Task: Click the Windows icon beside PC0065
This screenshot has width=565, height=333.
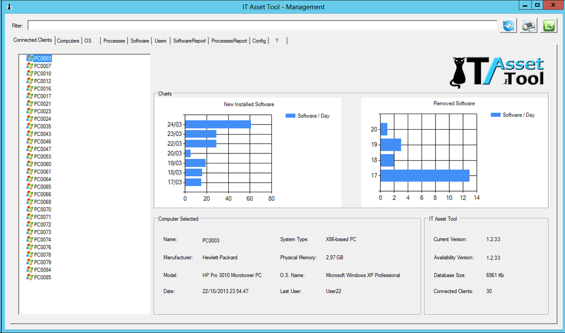Action: pyautogui.click(x=29, y=187)
